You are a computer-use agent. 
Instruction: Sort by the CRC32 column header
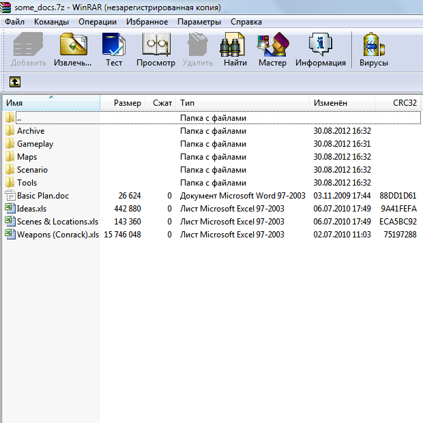click(x=398, y=103)
